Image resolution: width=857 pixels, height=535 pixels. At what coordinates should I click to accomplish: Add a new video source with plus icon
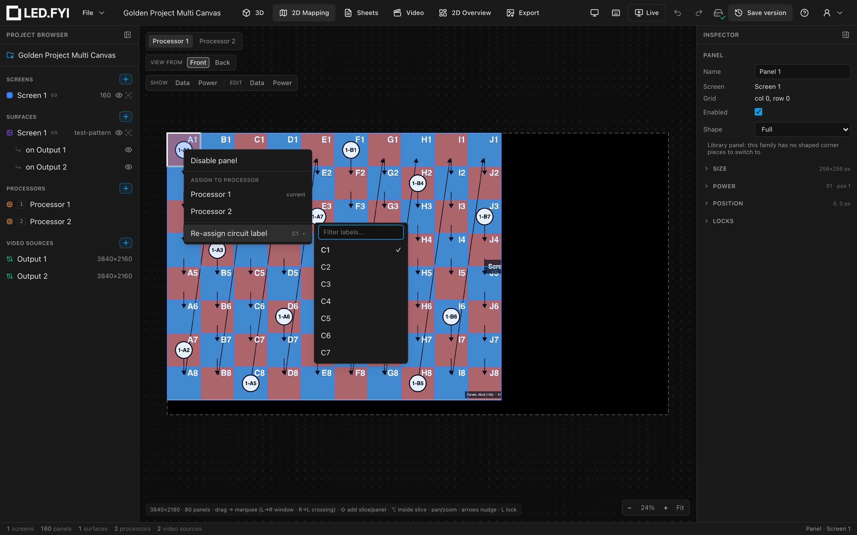[x=126, y=243]
